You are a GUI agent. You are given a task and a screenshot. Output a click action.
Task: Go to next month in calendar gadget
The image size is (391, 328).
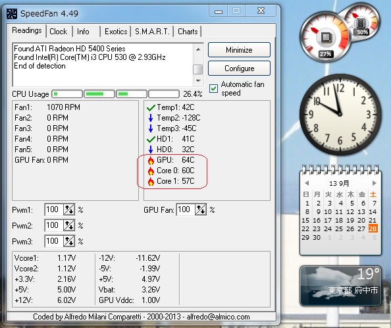pyautogui.click(x=374, y=183)
